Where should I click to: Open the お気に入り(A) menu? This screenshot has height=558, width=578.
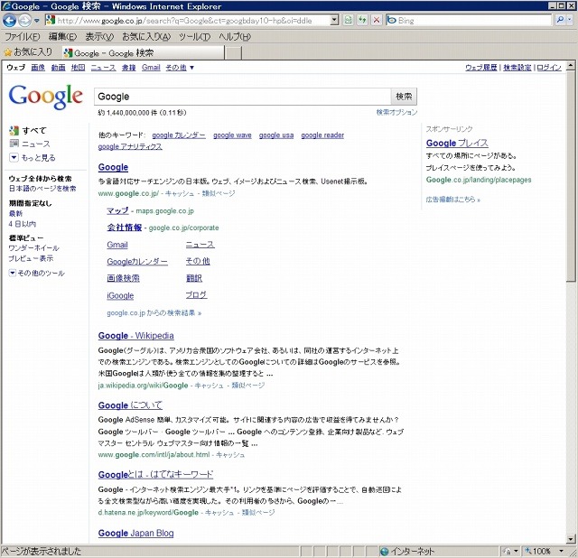[146, 36]
